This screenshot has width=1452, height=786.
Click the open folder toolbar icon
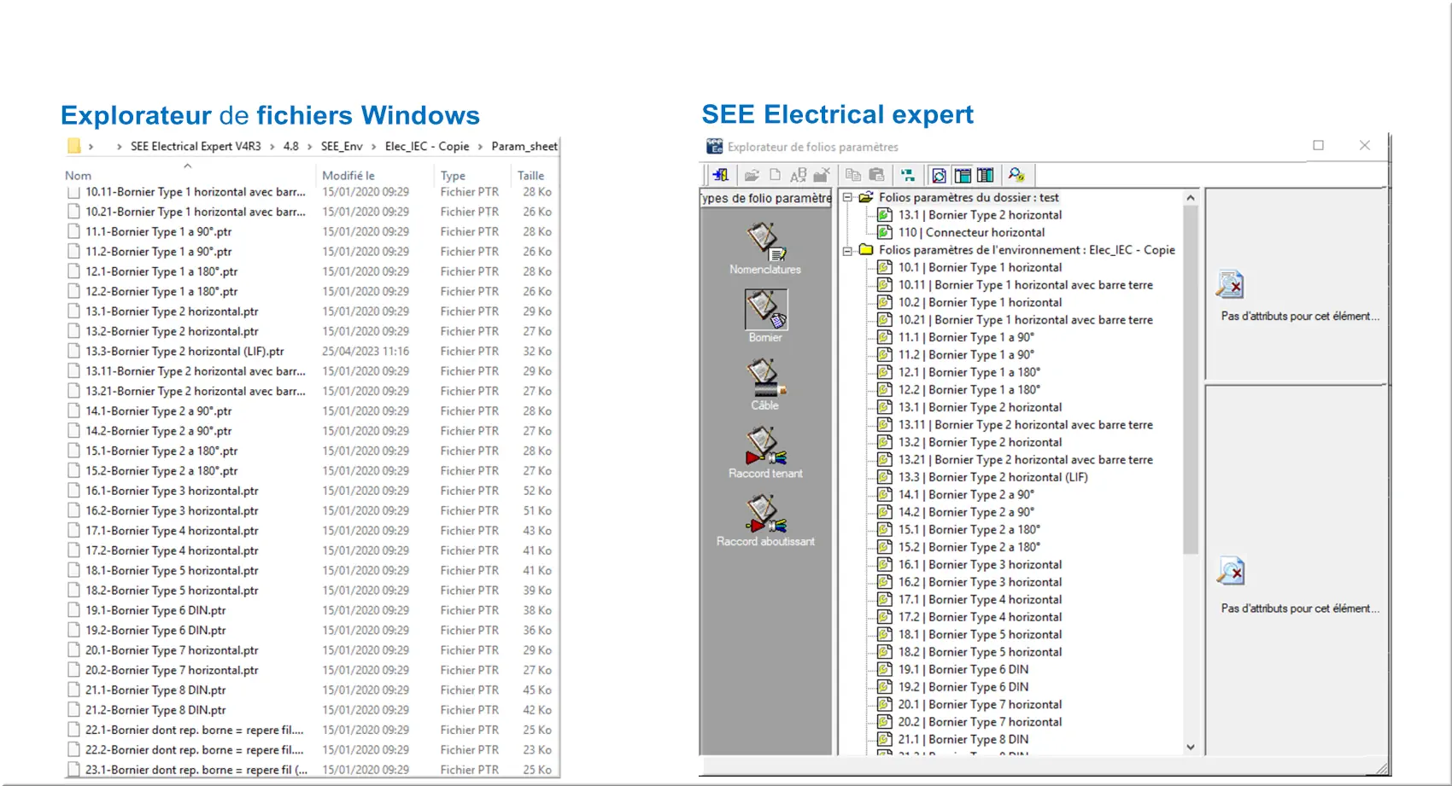coord(752,175)
